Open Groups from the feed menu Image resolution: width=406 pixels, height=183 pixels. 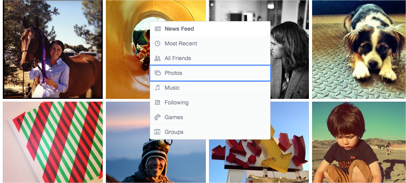pos(210,132)
